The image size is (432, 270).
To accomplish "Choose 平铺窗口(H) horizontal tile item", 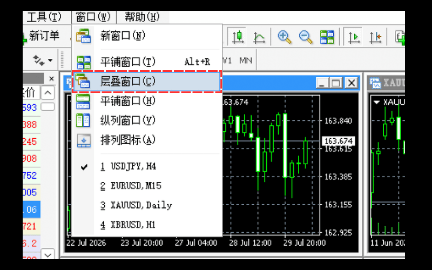I will point(147,101).
